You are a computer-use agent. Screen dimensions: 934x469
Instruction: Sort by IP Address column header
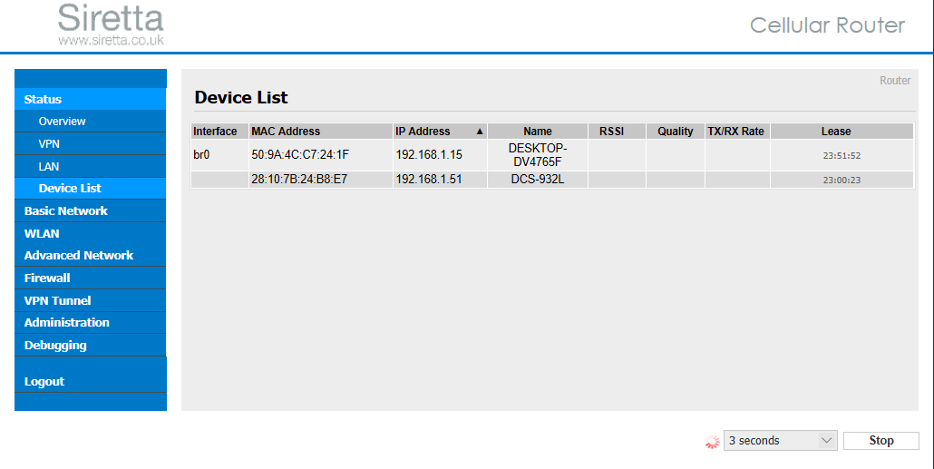440,132
